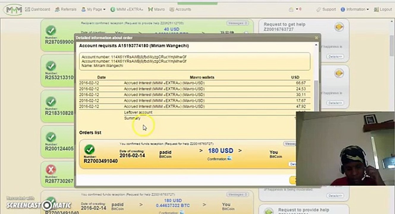Click green check icon of order R287059900

point(51,30)
